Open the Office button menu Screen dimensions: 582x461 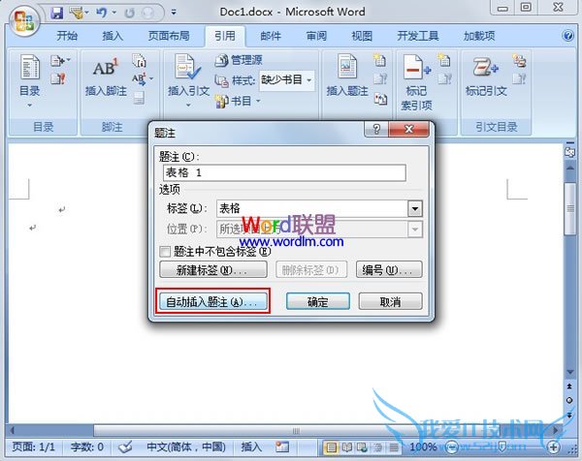(x=24, y=21)
